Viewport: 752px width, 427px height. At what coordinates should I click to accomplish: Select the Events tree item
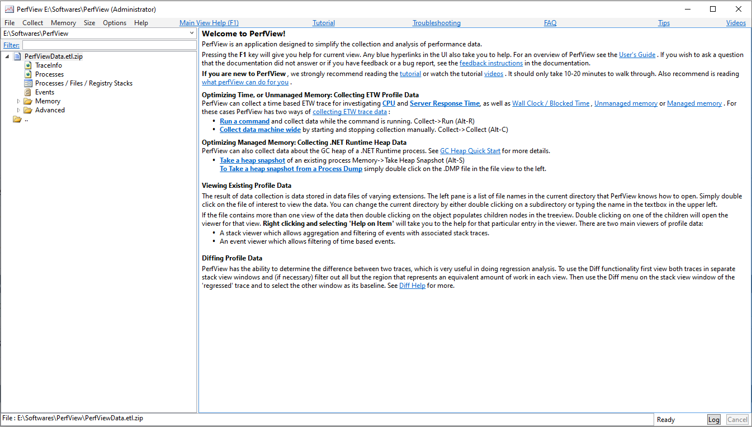(45, 92)
